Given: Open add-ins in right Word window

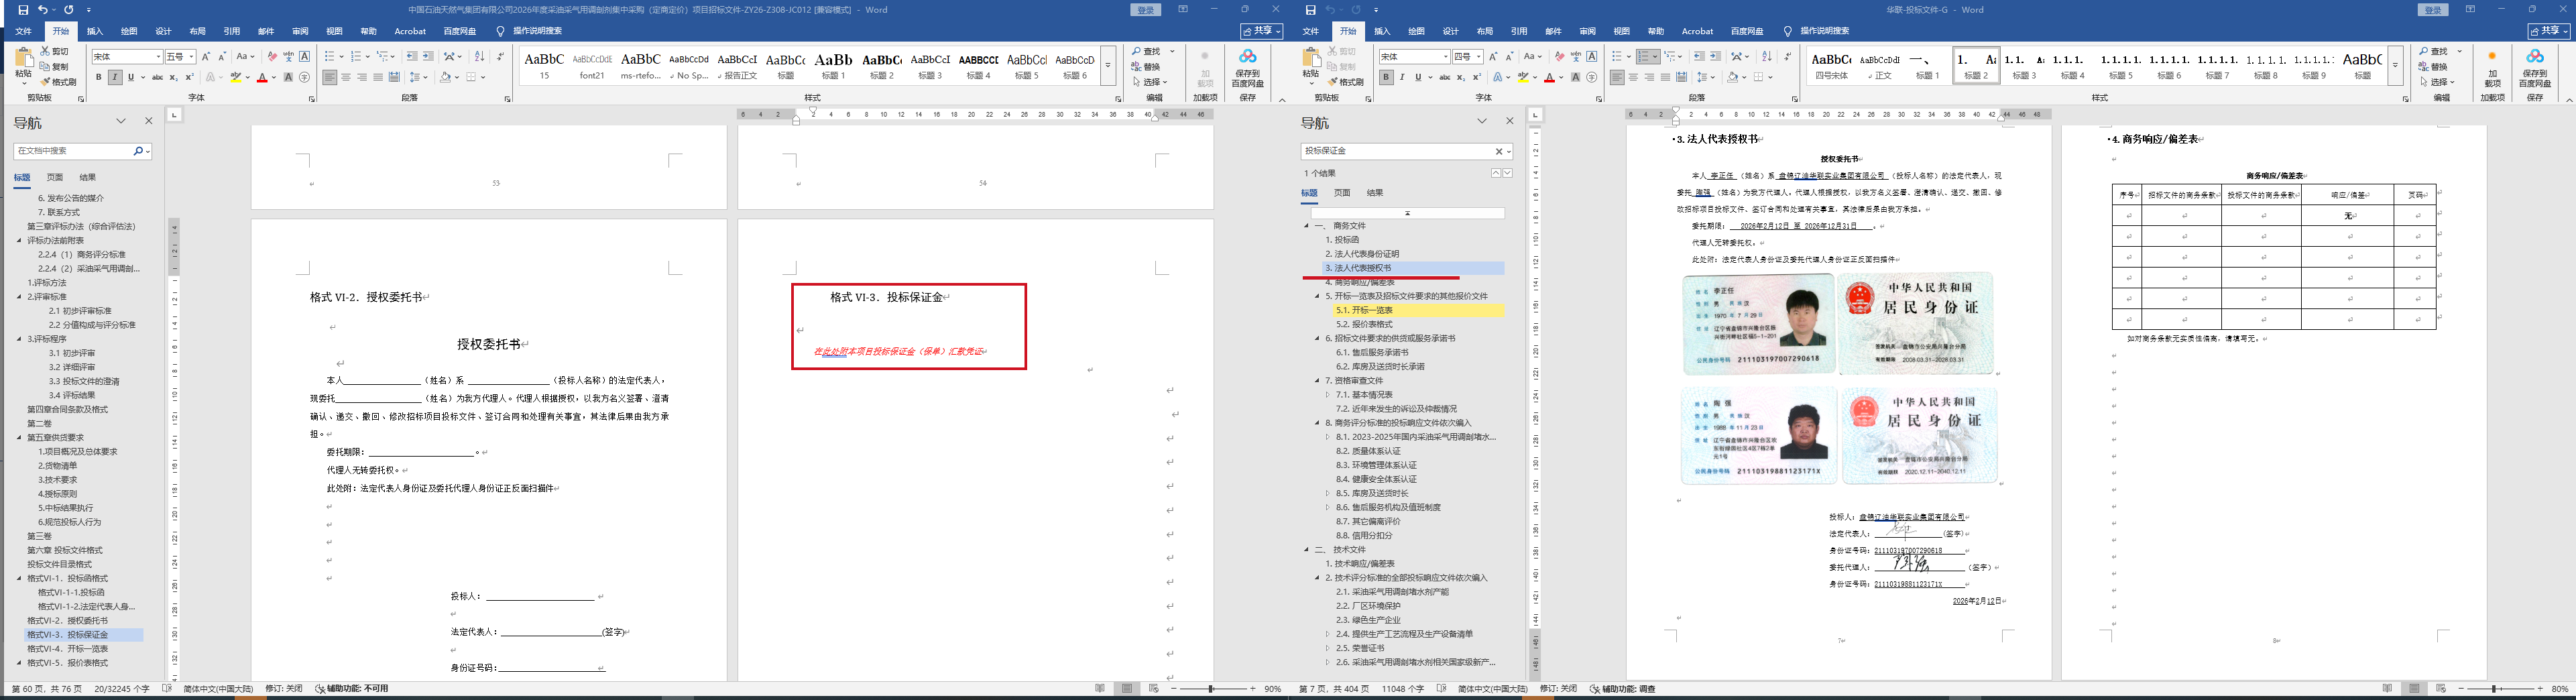Looking at the screenshot, I should 2492,68.
